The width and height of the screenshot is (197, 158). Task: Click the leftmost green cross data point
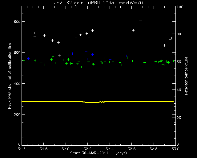(24, 61)
